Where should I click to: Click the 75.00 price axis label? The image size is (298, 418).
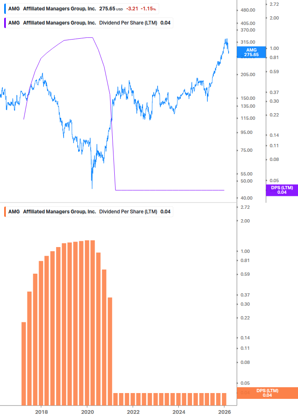[x=246, y=150]
